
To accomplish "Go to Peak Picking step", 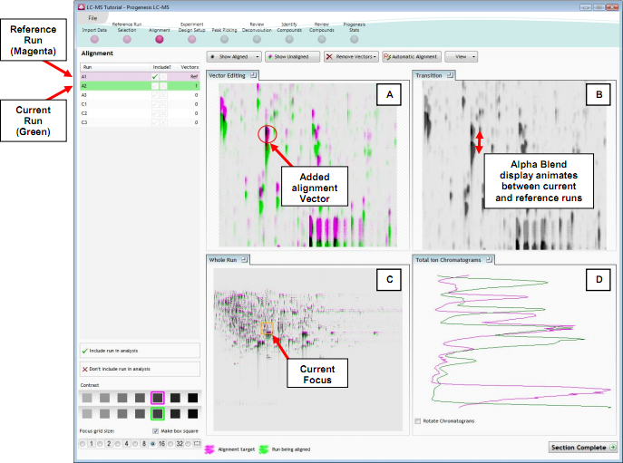I will coord(225,39).
